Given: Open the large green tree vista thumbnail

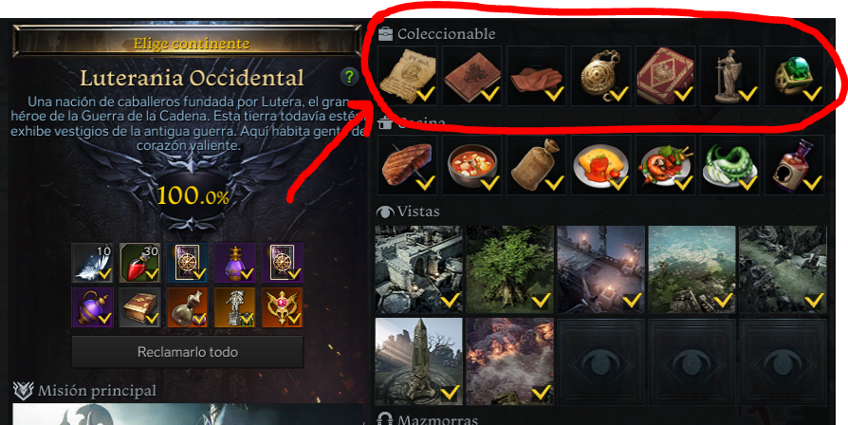Looking at the screenshot, I should click(x=510, y=269).
